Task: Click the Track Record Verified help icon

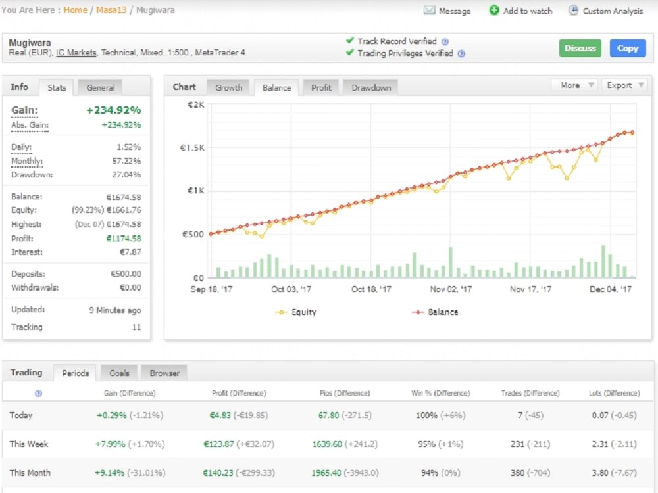Action: (x=445, y=41)
